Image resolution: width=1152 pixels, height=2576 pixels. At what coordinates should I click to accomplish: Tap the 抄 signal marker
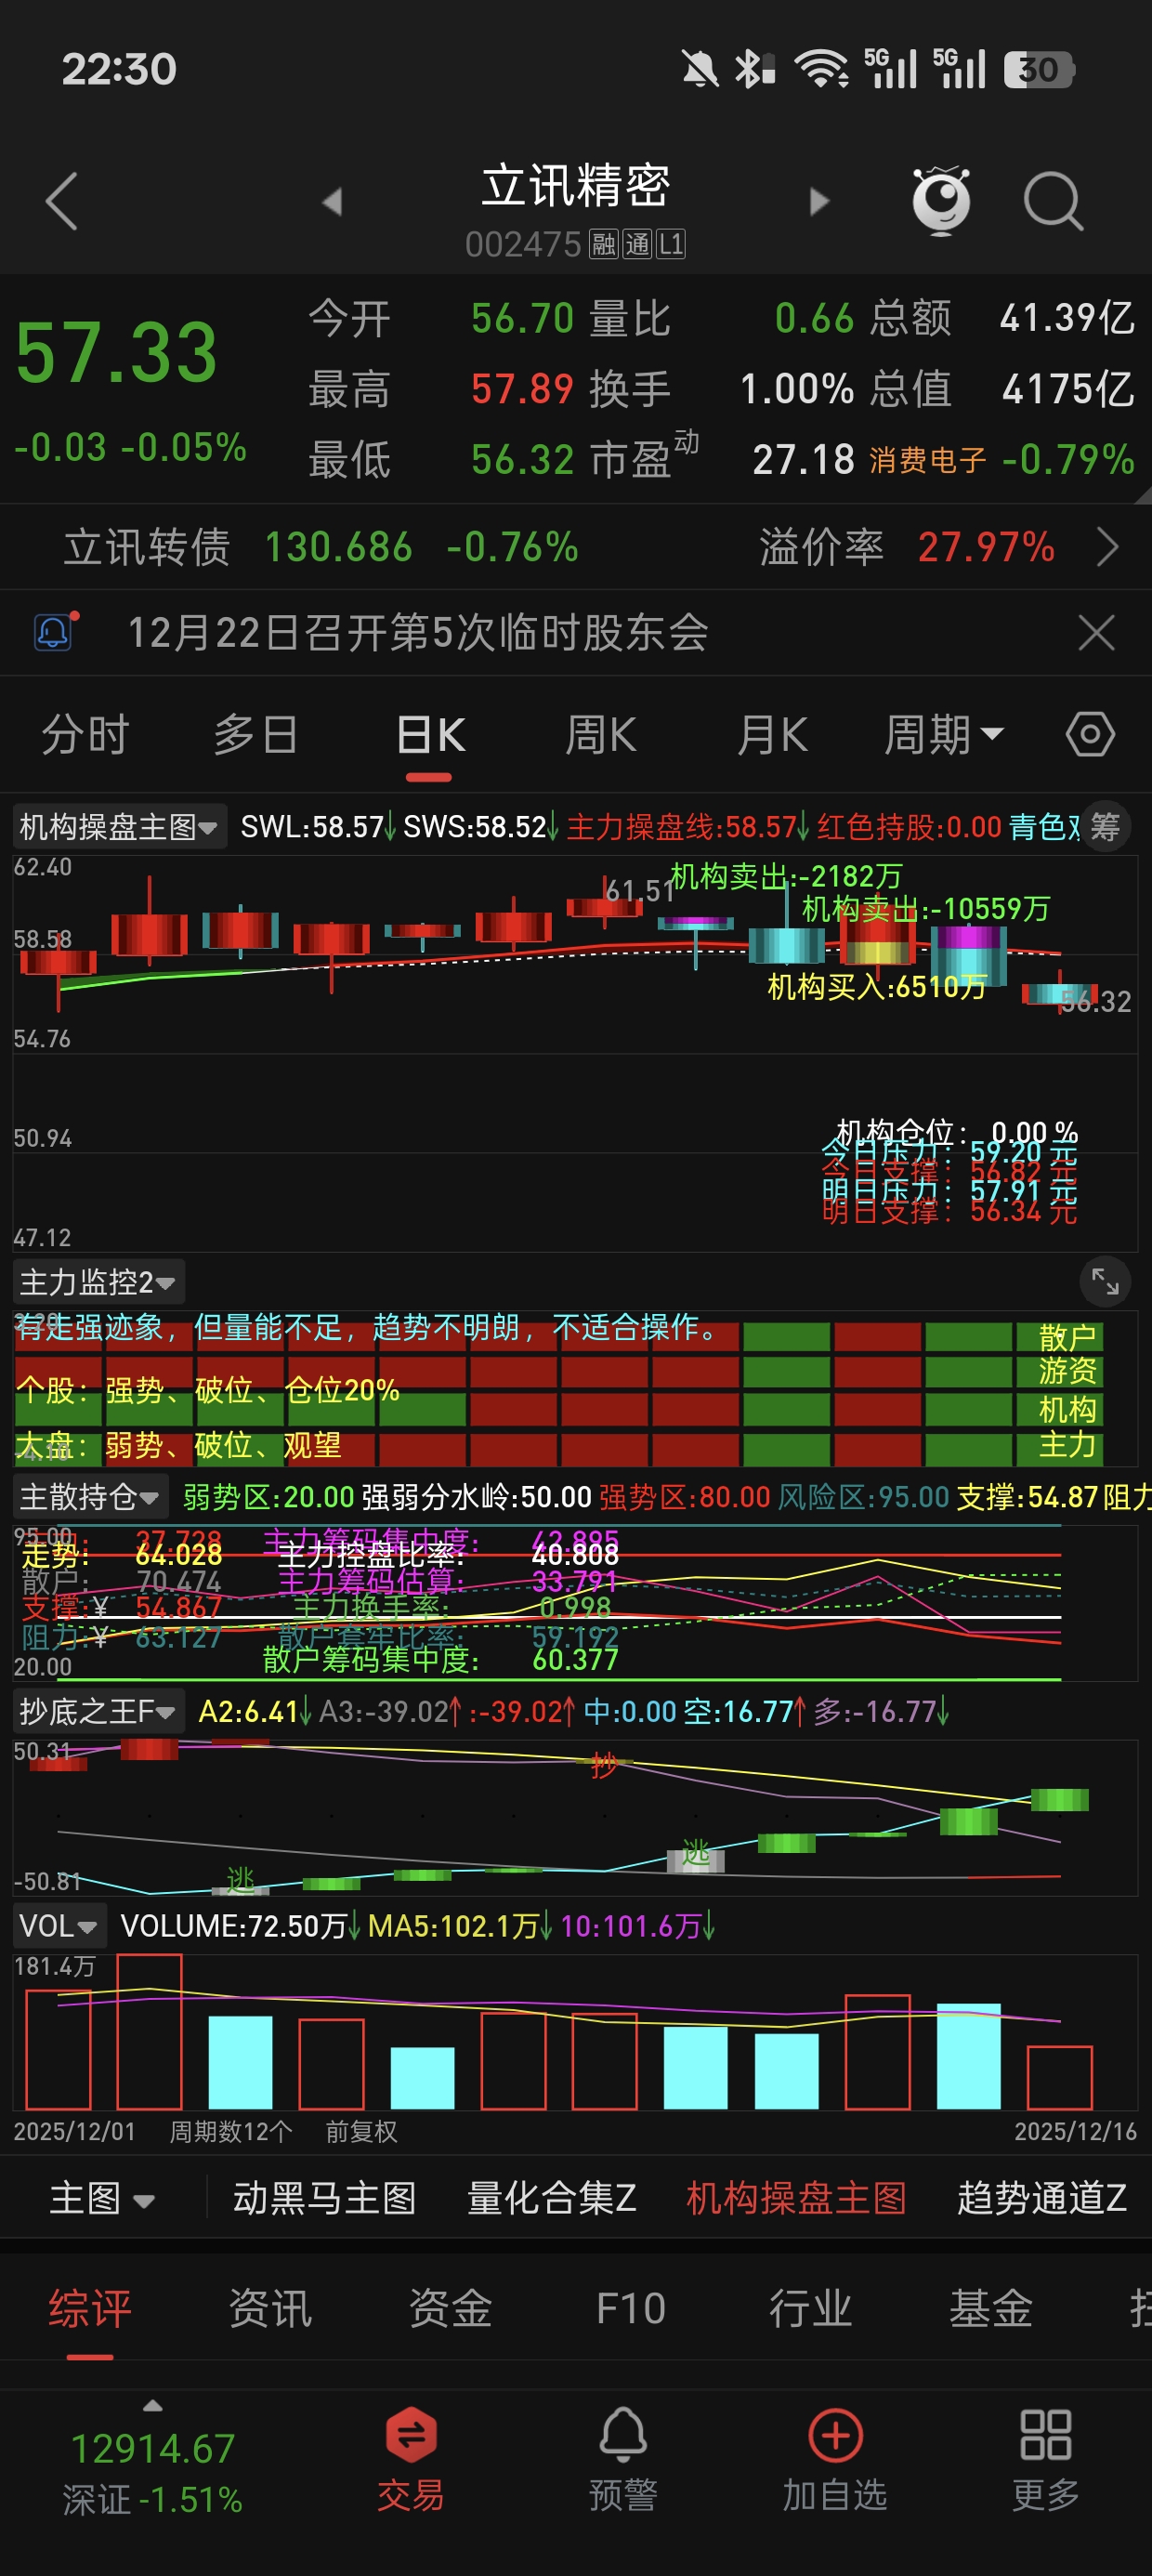coord(603,1765)
